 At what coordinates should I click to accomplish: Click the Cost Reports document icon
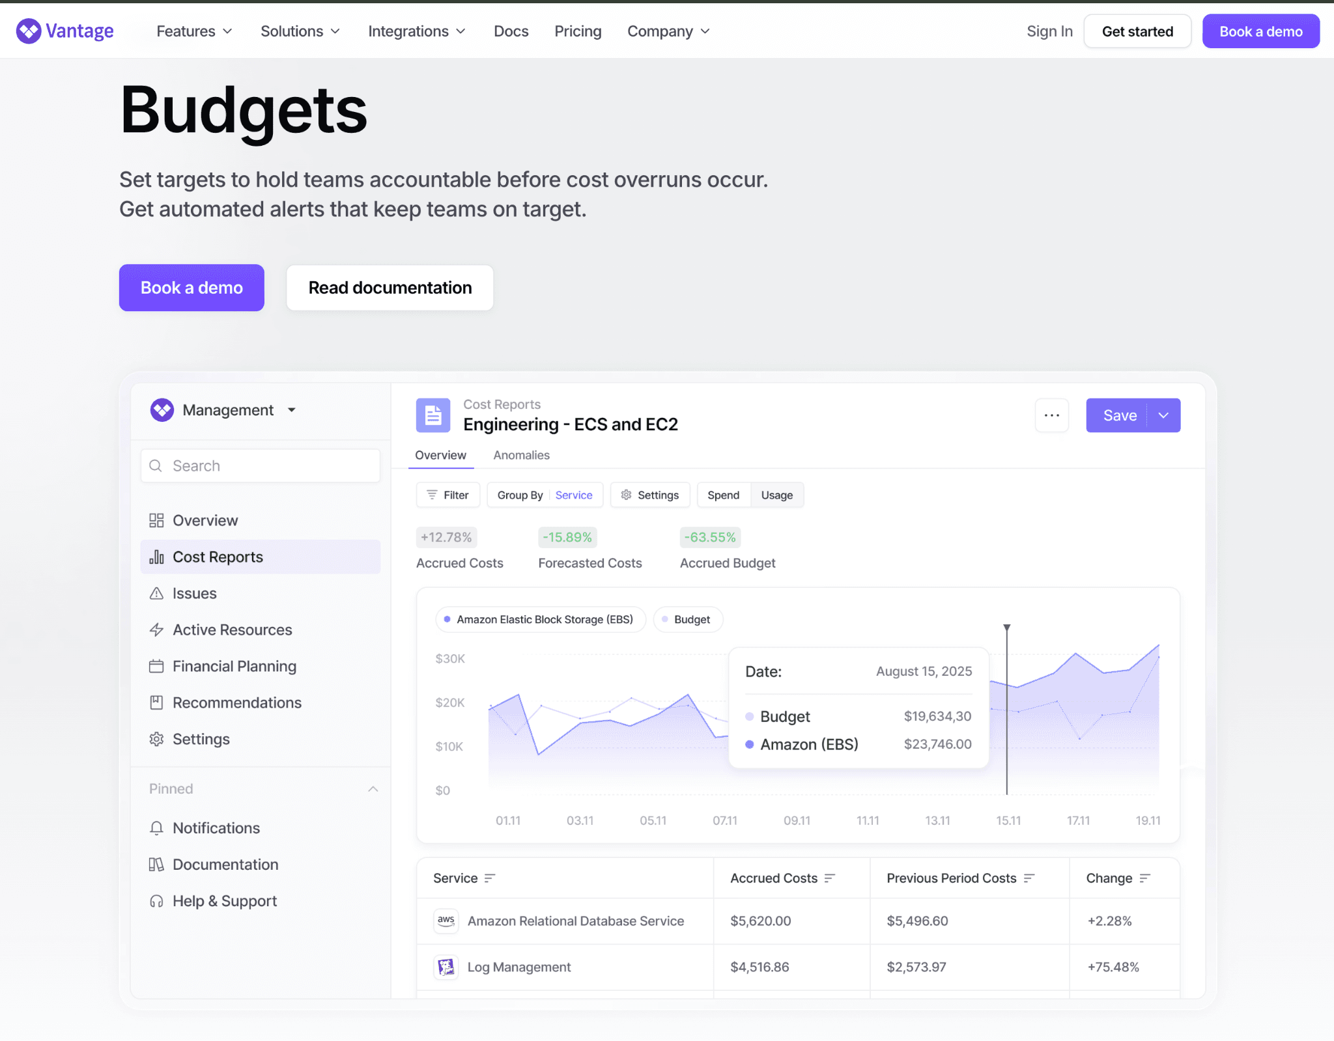click(x=433, y=415)
